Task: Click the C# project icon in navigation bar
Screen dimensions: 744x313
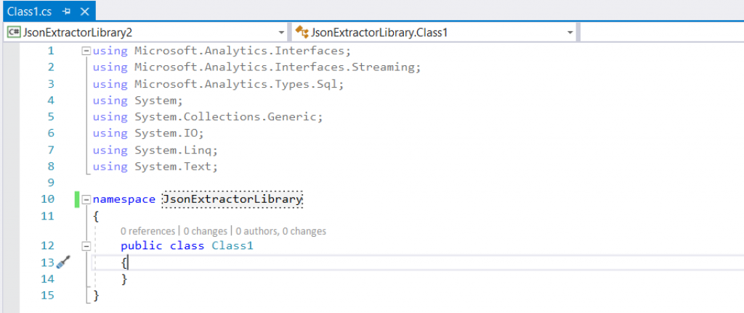Action: pos(14,32)
